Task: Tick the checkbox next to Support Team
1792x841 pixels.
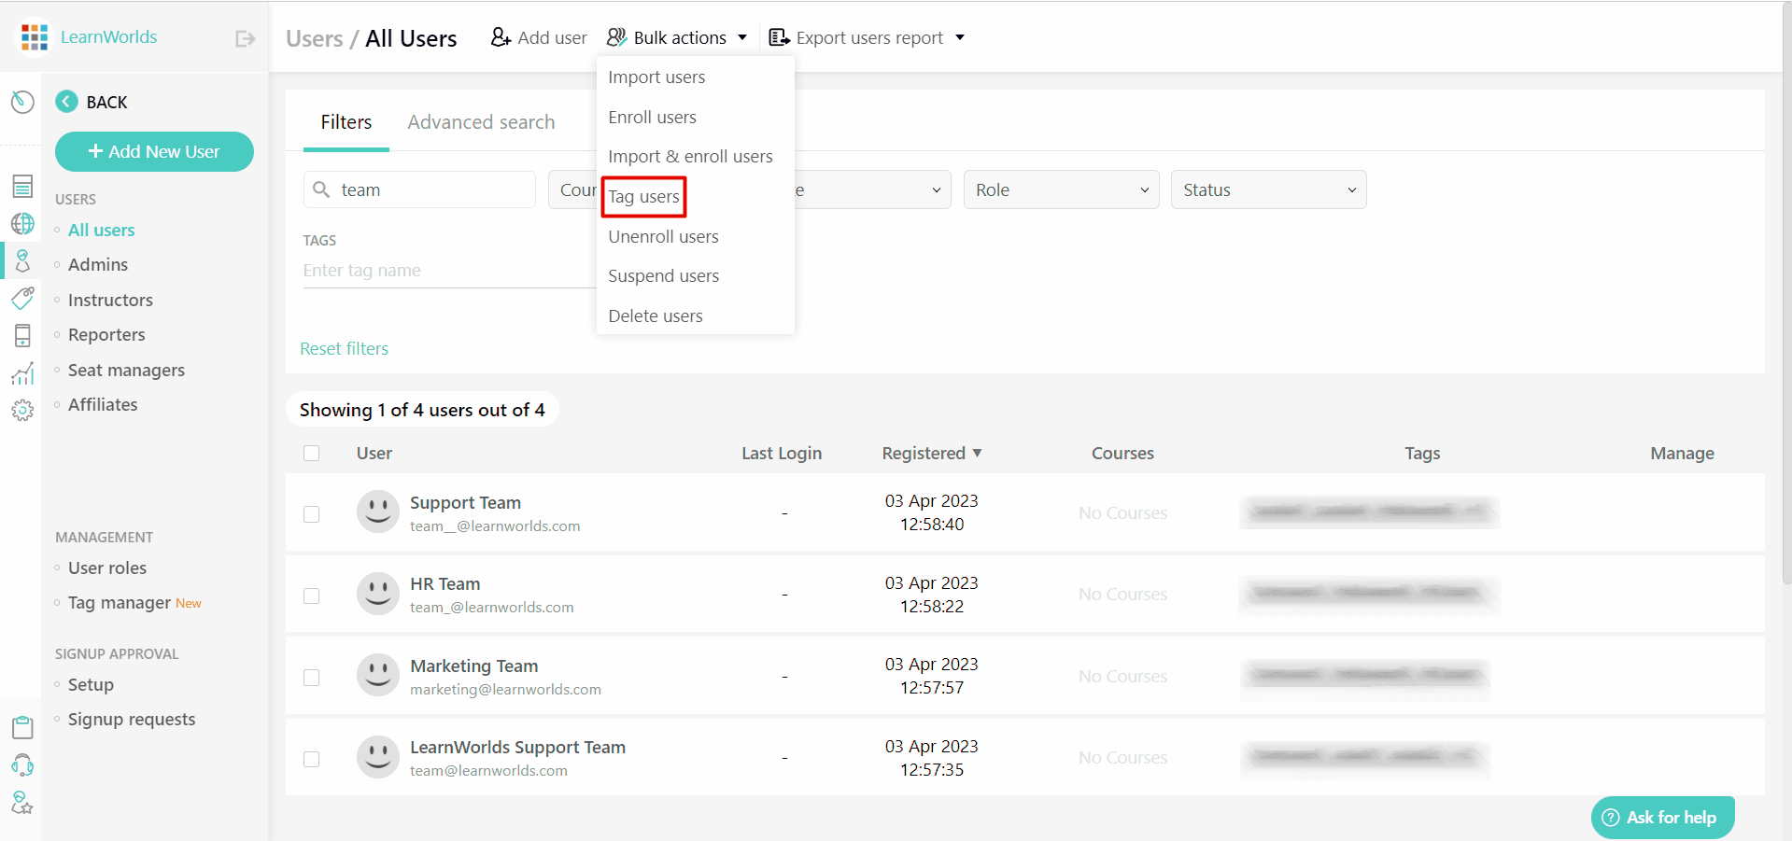Action: pos(312,513)
